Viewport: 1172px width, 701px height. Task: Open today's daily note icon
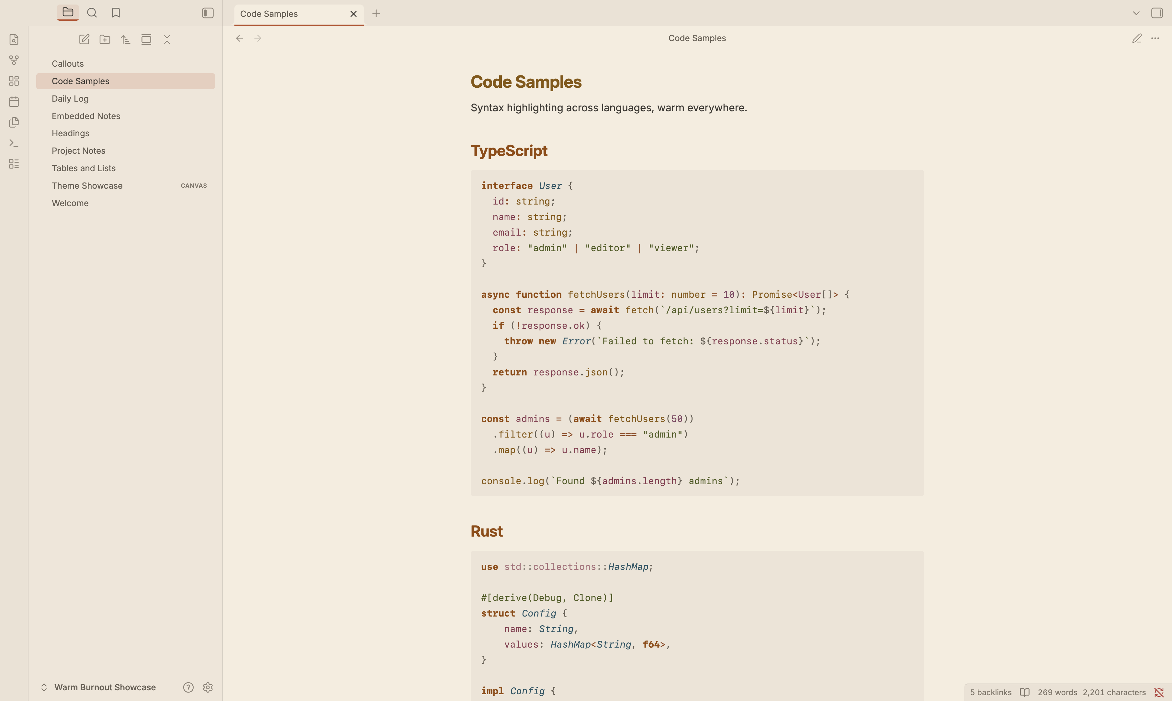pyautogui.click(x=14, y=102)
